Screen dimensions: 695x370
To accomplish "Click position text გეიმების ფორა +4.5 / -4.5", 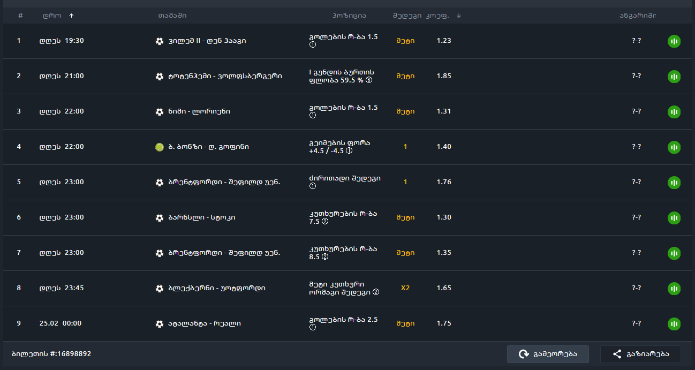I will click(x=339, y=147).
